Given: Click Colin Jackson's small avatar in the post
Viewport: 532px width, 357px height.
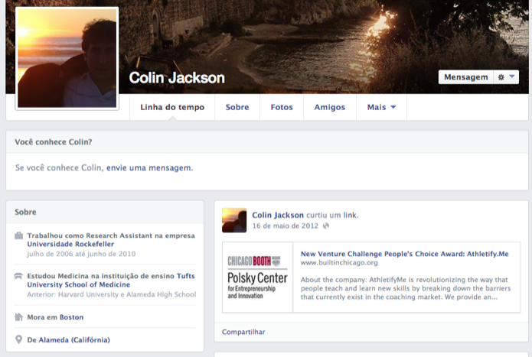Looking at the screenshot, I should click(234, 220).
